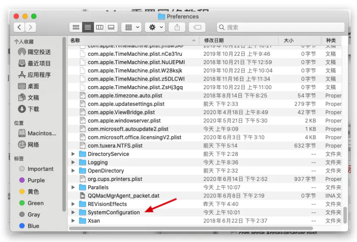Viewport: 357px width, 242px height.
Task: Click the Share toolbar button
Action: coord(177,27)
